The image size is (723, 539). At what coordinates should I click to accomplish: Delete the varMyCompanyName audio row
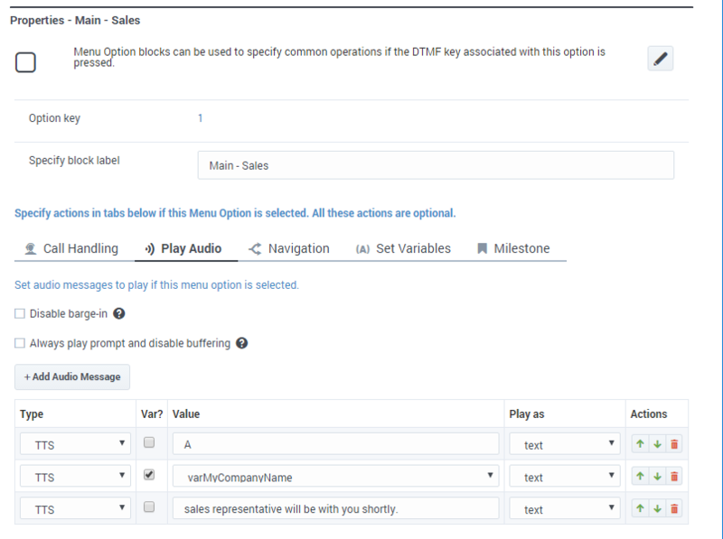[x=674, y=477]
